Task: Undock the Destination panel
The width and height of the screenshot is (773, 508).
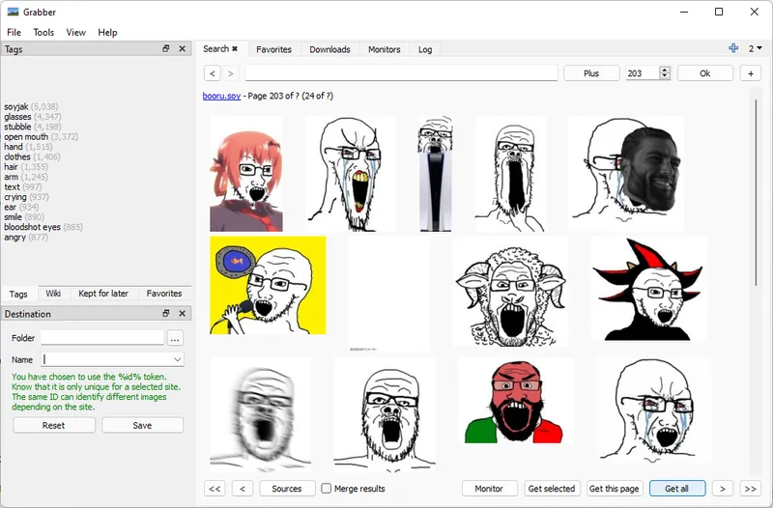Action: 166,314
